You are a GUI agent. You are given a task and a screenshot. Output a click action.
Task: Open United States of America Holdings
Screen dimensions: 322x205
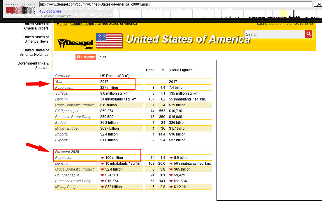[x=34, y=52]
